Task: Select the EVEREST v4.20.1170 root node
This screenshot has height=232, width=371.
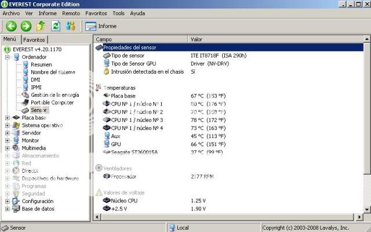Action: 37,49
